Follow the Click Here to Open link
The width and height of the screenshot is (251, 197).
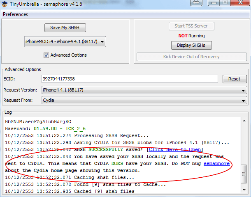click(175, 149)
